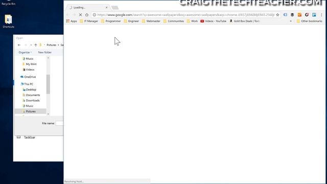
Task: Open the Other bookmarks folder
Action: tap(310, 21)
